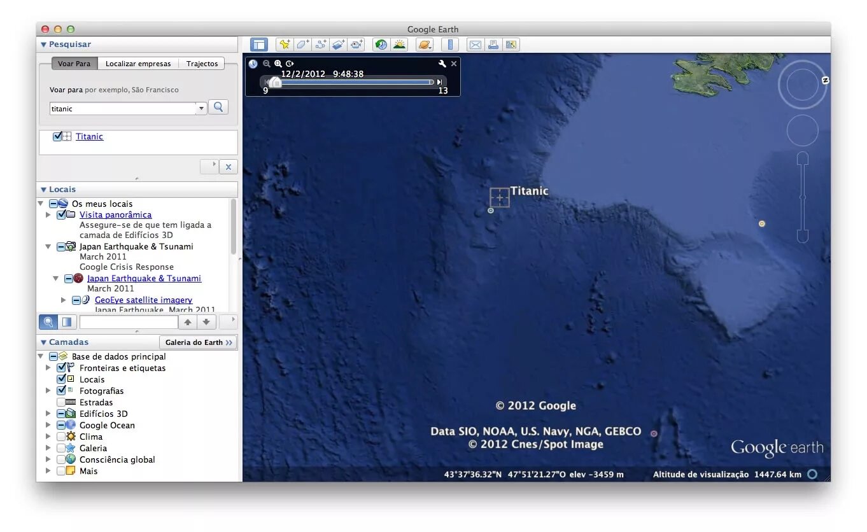
Task: Open planet switcher (Saturn icon)
Action: coord(424,45)
